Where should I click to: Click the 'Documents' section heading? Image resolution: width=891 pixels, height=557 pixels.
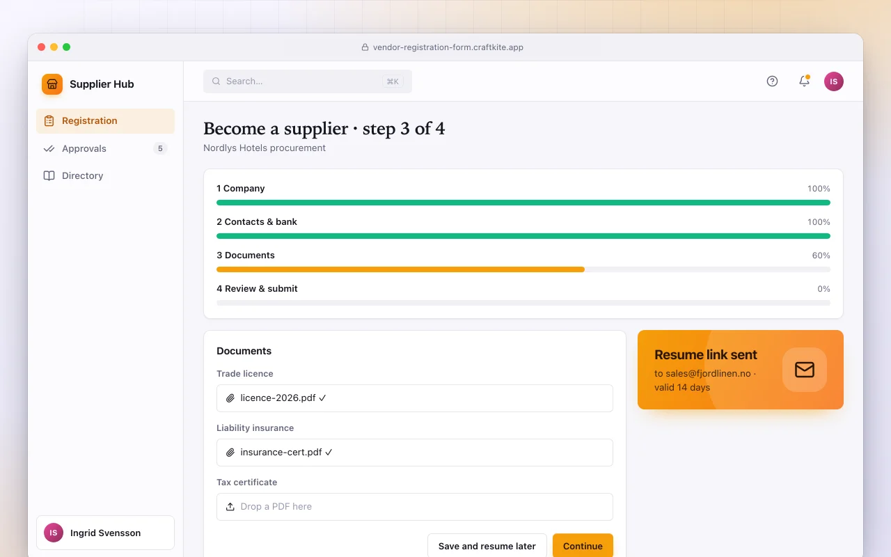244,351
